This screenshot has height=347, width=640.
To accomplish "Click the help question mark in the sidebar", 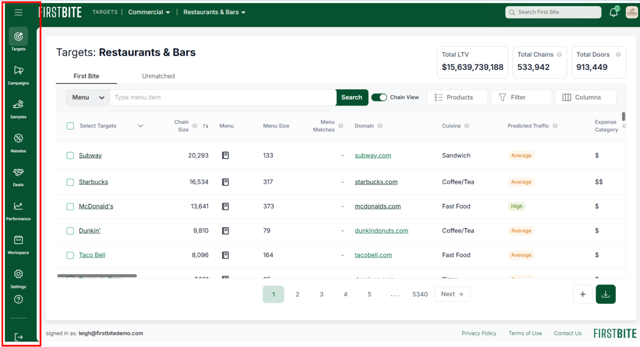I will point(19,299).
